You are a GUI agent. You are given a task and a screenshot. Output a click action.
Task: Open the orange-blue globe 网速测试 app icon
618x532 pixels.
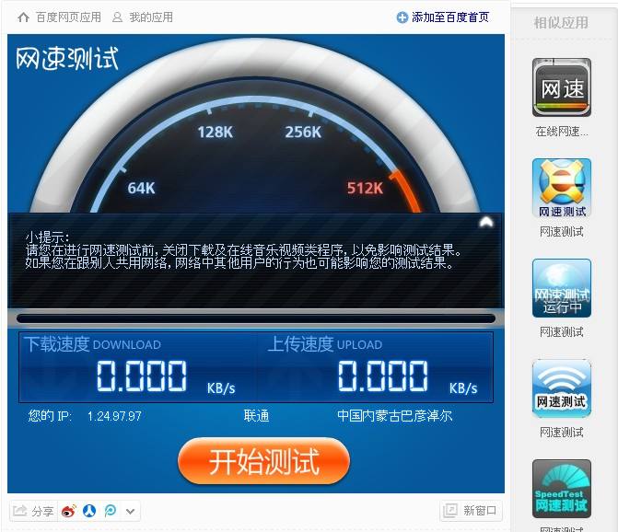click(x=562, y=189)
